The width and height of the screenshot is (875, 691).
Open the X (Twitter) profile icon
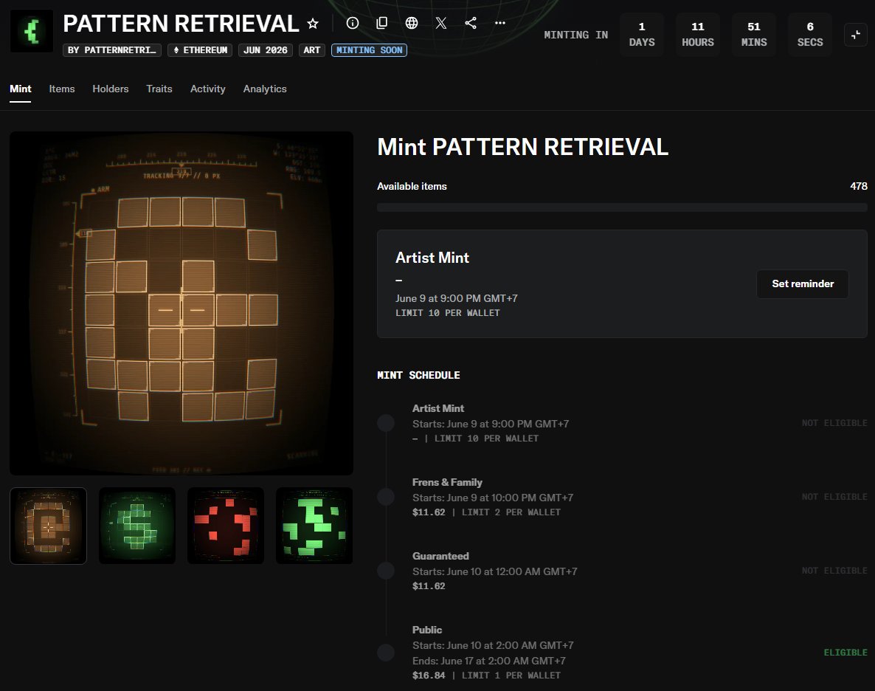tap(441, 23)
